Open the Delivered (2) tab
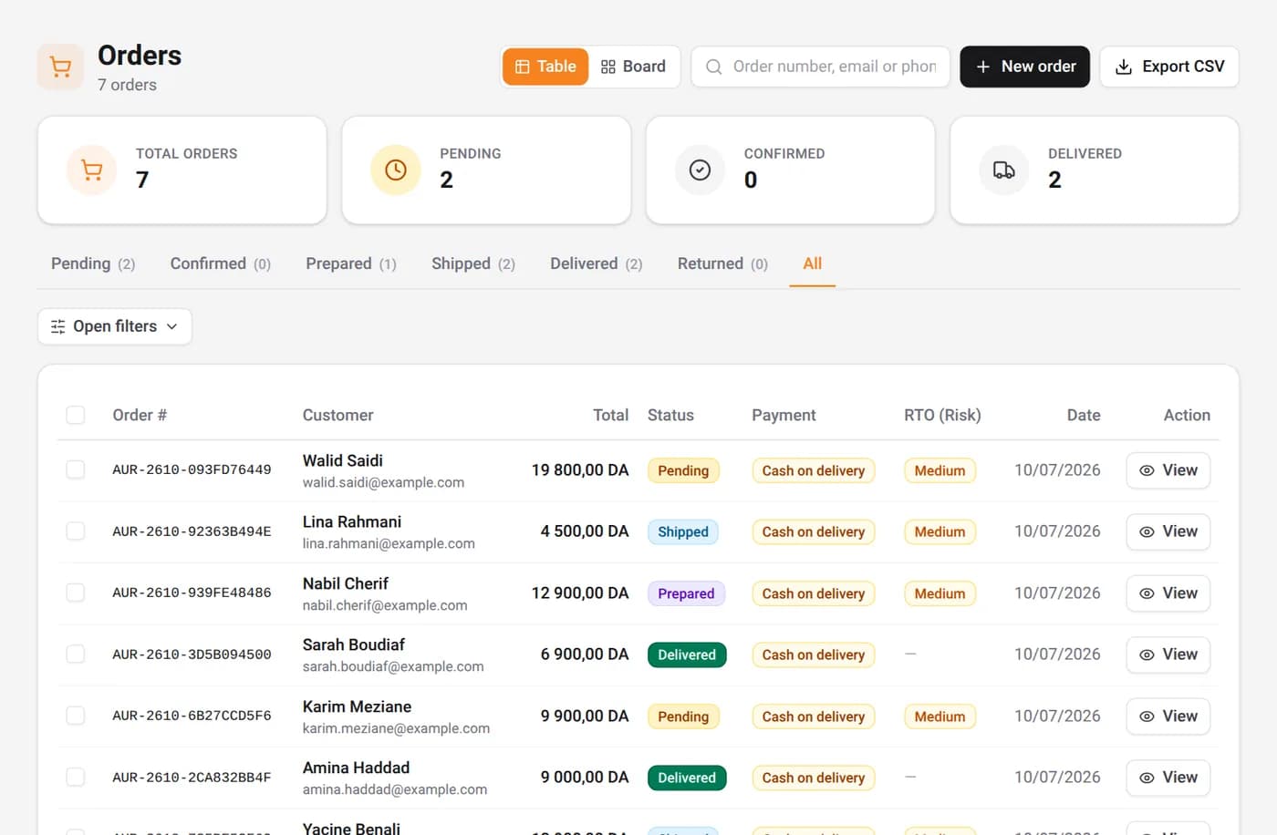This screenshot has height=835, width=1277. tap(597, 263)
